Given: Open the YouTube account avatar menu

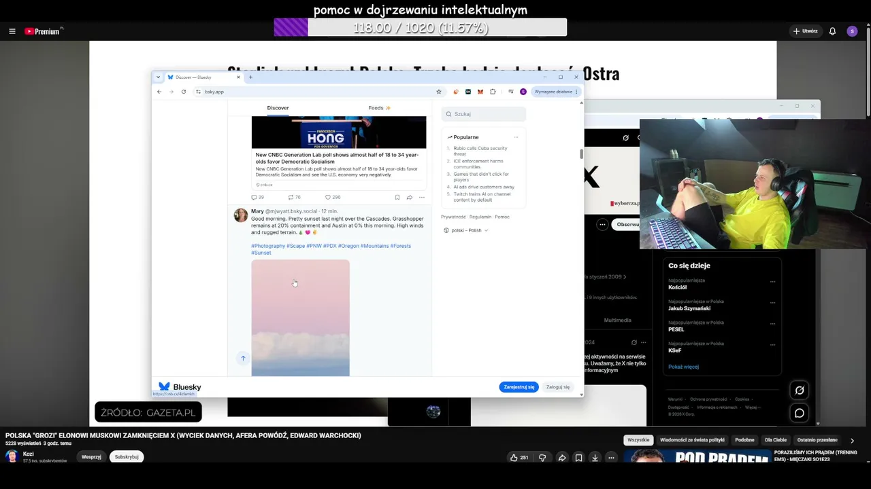Looking at the screenshot, I should pyautogui.click(x=852, y=31).
